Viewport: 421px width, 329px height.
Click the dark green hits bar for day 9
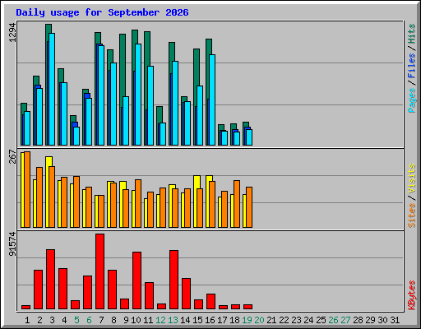[123, 66]
